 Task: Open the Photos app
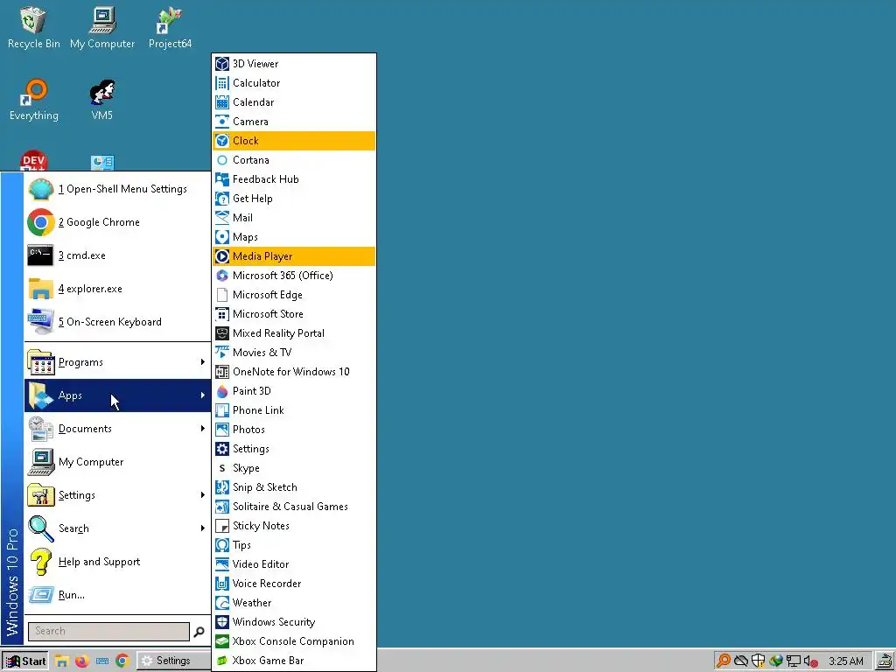(294, 429)
